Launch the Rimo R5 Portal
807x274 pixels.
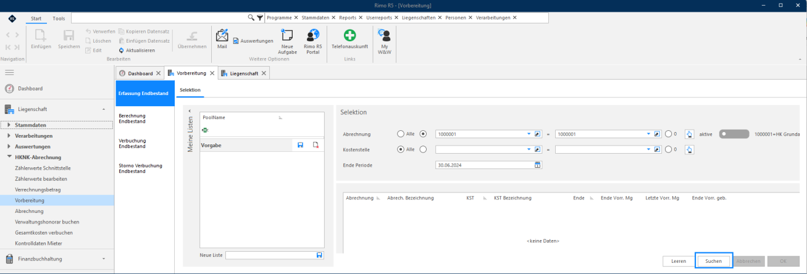(312, 41)
